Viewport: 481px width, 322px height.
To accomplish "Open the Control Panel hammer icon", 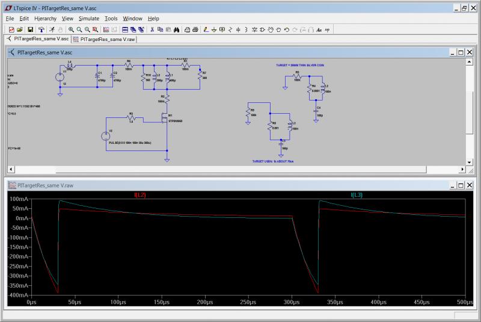I will point(43,29).
